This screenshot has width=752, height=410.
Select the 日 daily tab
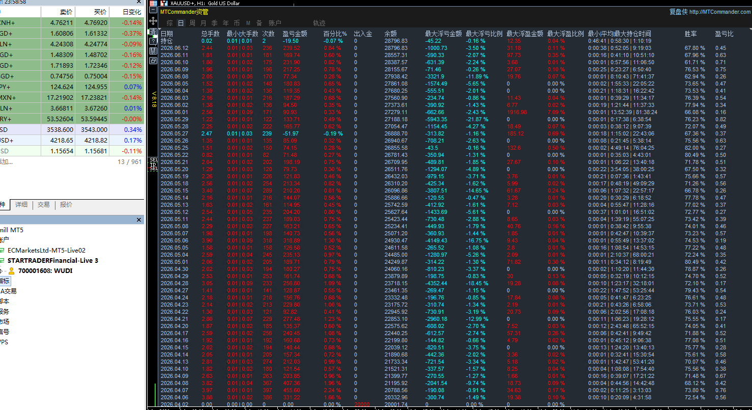point(181,23)
